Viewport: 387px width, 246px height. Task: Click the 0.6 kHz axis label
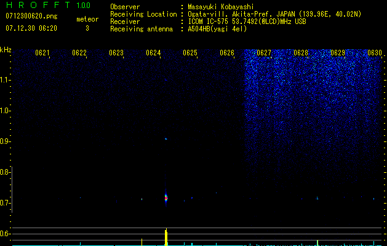pos(4,234)
